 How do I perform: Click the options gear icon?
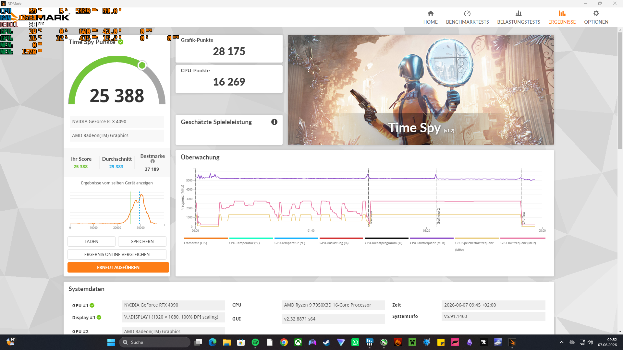[596, 13]
